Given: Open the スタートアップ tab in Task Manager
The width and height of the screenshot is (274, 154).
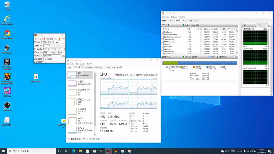Looking at the screenshot, I should pos(99,68).
